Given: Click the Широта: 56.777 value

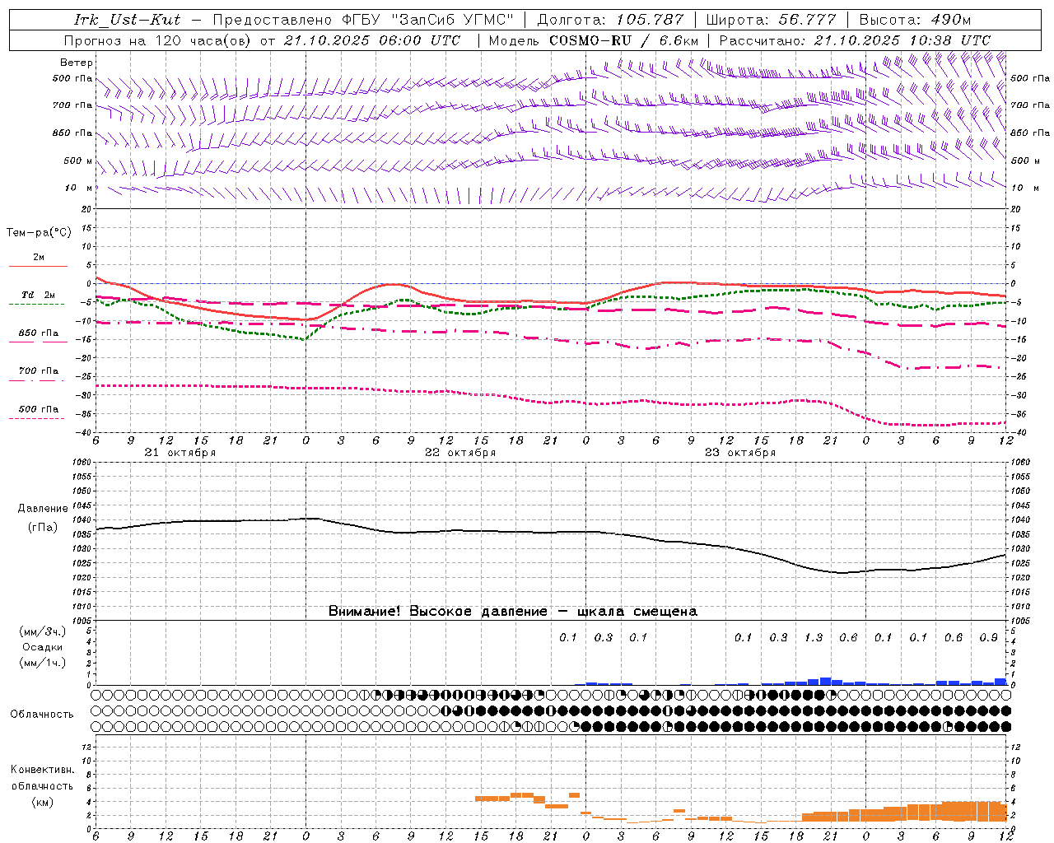Looking at the screenshot, I should point(772,20).
